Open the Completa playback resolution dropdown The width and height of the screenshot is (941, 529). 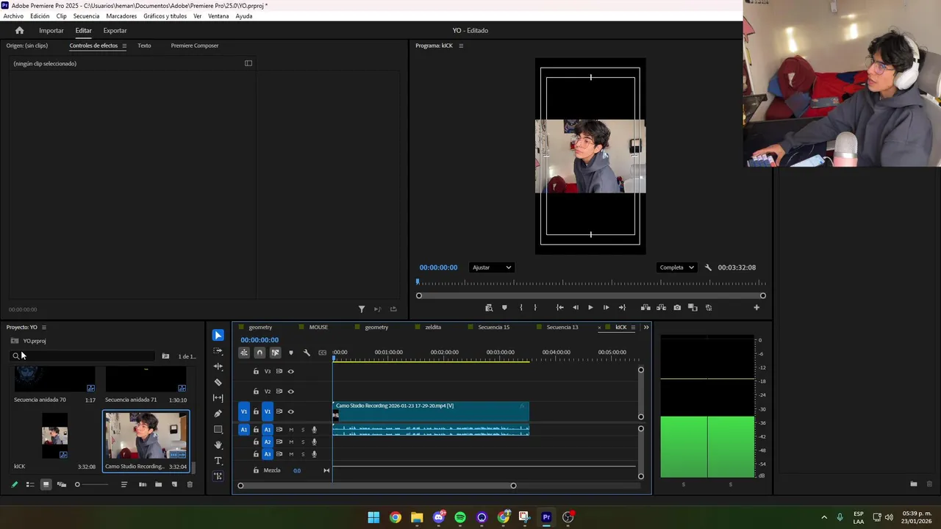676,267
